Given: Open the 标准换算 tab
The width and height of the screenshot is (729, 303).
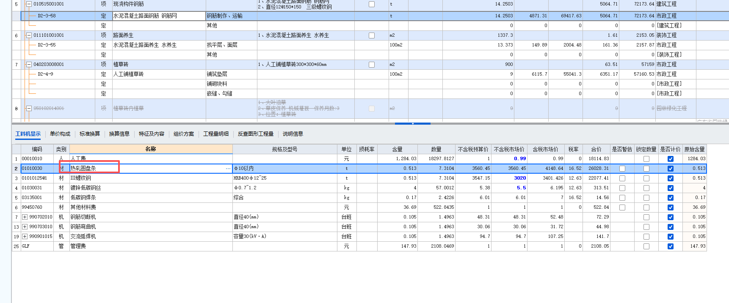Looking at the screenshot, I should (x=90, y=134).
